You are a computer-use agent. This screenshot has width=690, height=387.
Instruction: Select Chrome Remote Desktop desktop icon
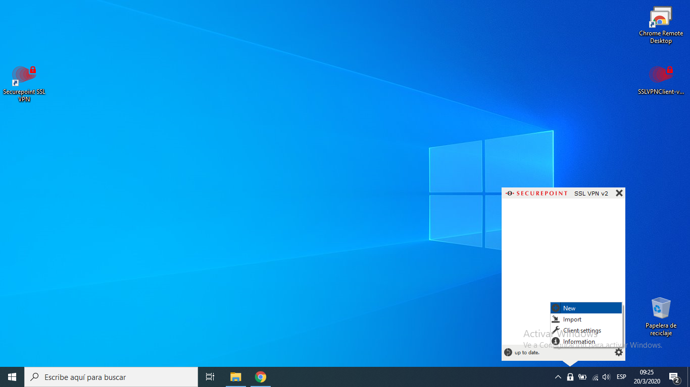(661, 25)
